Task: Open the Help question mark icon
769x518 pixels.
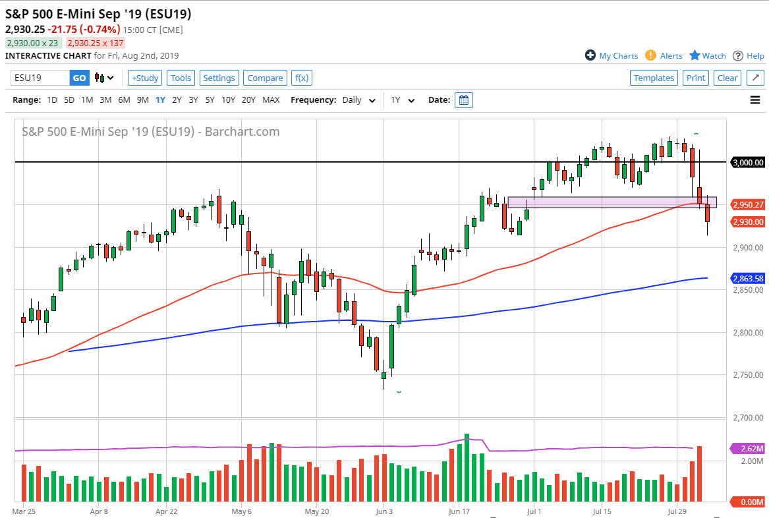Action: click(x=738, y=55)
